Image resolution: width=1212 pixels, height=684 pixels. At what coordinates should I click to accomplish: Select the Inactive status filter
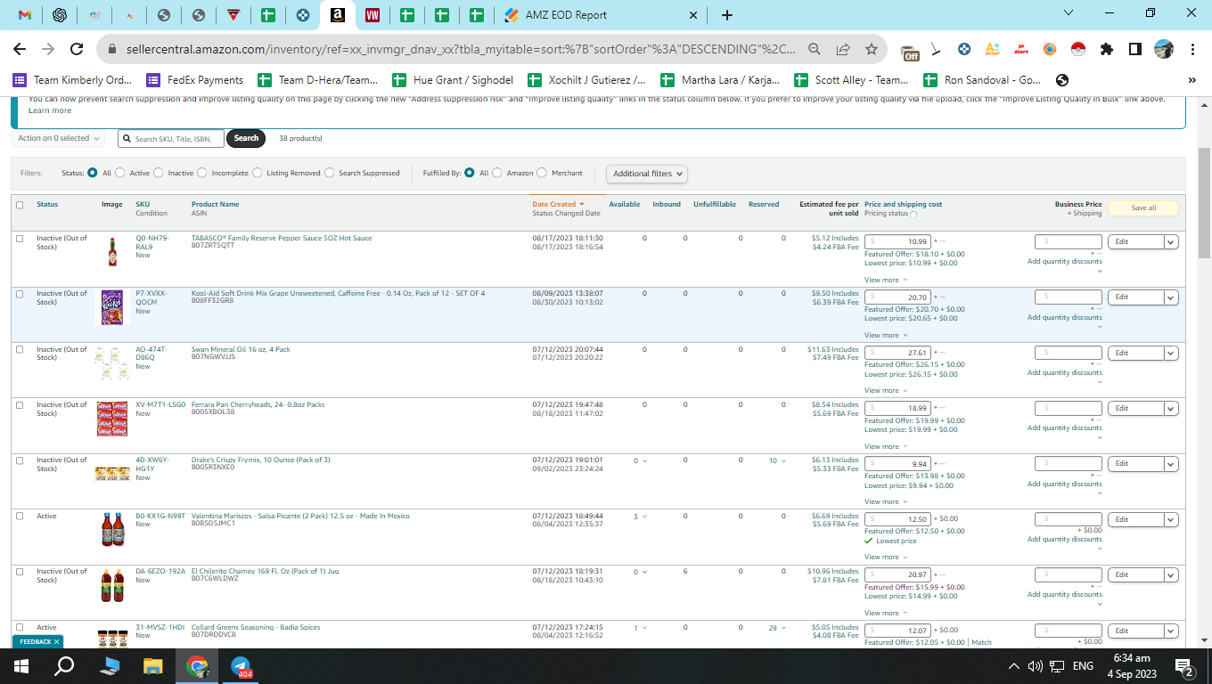click(159, 173)
